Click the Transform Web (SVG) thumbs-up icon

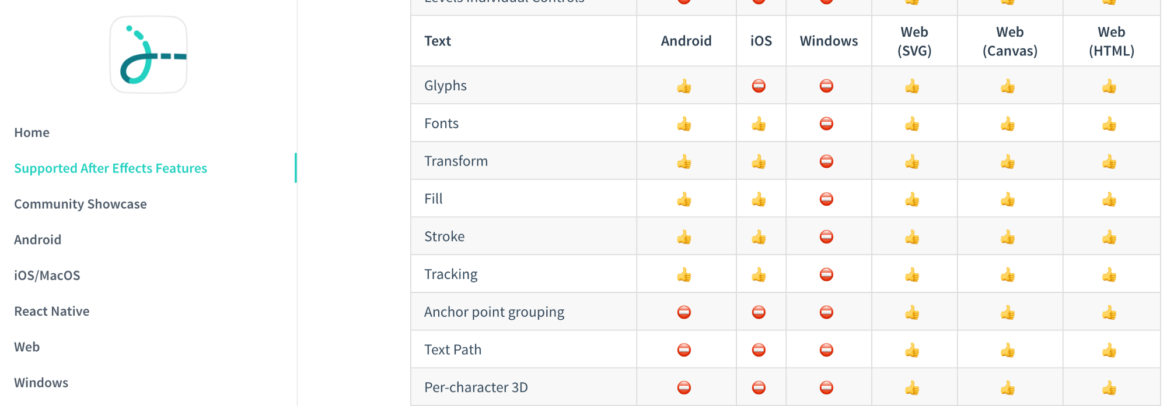coord(912,162)
